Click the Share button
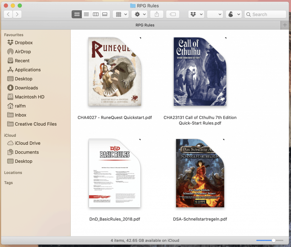291x247 pixels. tap(157, 14)
